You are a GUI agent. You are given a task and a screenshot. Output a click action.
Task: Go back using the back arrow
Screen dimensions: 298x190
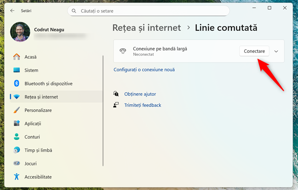[x=12, y=8]
